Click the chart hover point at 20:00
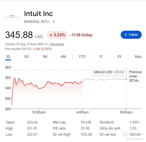 pos(126,79)
